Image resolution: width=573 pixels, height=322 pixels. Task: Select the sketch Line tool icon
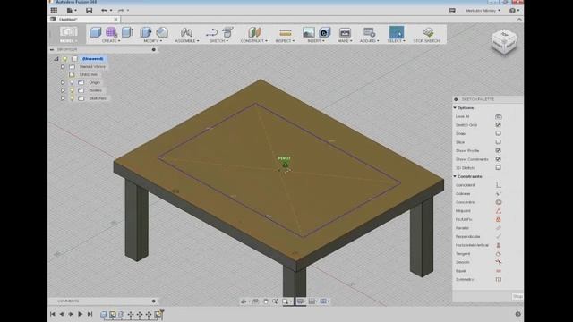[x=211, y=32]
